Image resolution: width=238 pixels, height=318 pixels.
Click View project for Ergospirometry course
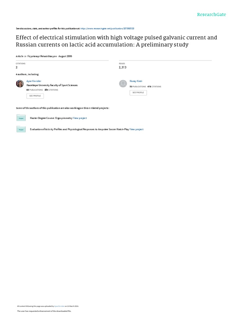tap(80, 118)
